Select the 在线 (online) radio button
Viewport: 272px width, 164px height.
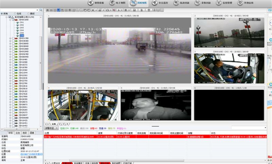click(x=15, y=14)
